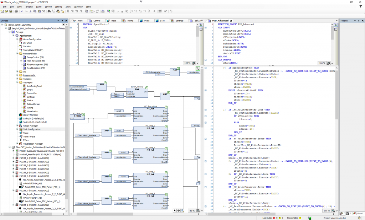
Task: Click the Copy toolbar icon
Action: pyautogui.click(x=35, y=11)
